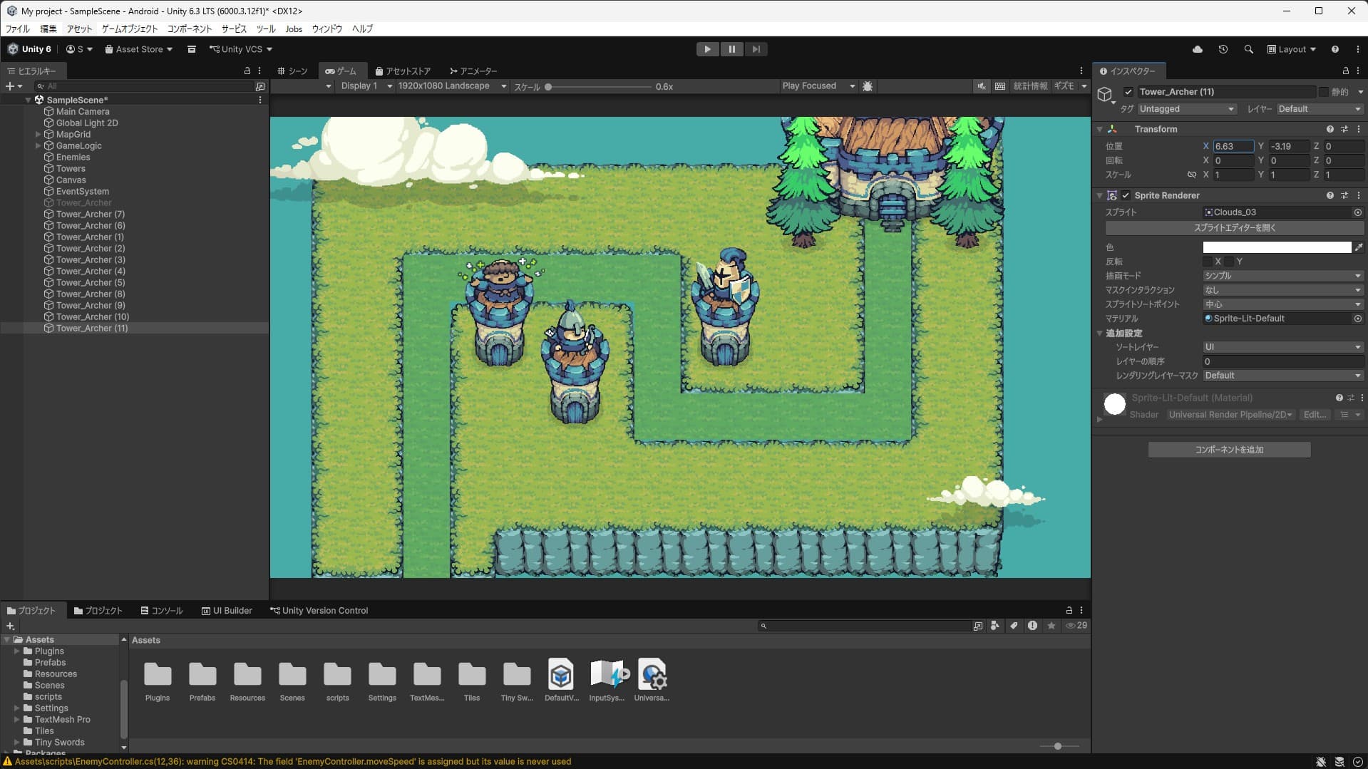
Task: Click the レイヤーの順序 input field
Action: pos(1282,361)
